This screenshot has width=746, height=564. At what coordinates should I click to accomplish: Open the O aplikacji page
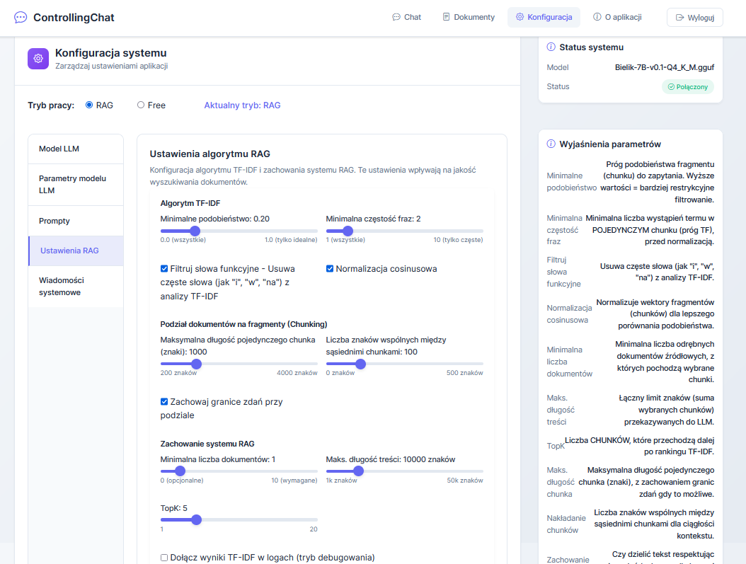(617, 17)
